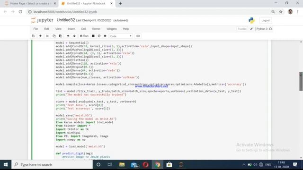Open the Edit menu
The width and height of the screenshot is (303, 170).
click(46, 29)
